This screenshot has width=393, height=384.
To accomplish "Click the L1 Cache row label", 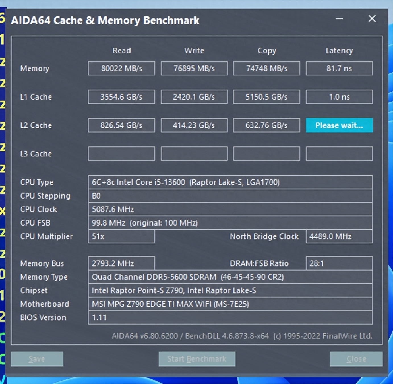I will click(x=36, y=97).
